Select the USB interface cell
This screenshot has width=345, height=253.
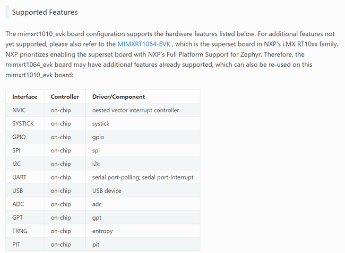[x=18, y=191]
